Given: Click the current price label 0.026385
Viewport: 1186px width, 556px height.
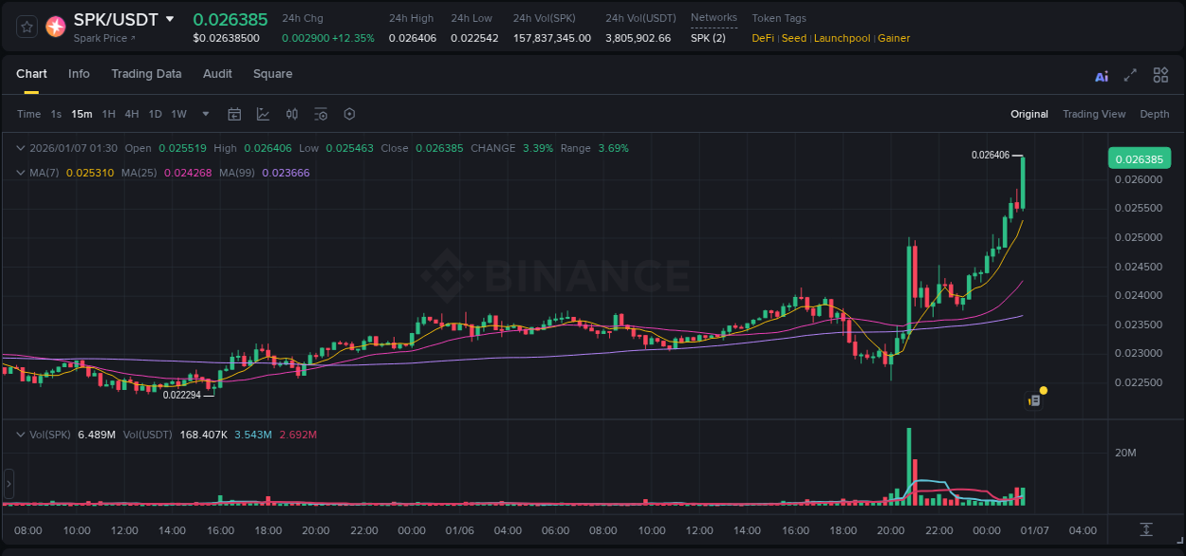Looking at the screenshot, I should pyautogui.click(x=1139, y=158).
